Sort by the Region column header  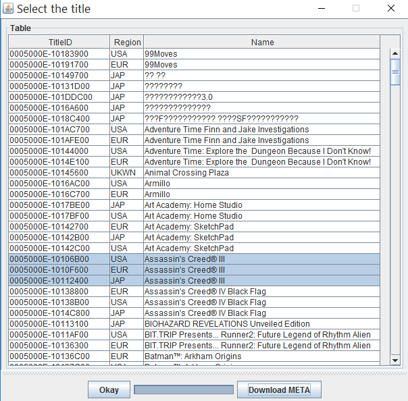(127, 42)
